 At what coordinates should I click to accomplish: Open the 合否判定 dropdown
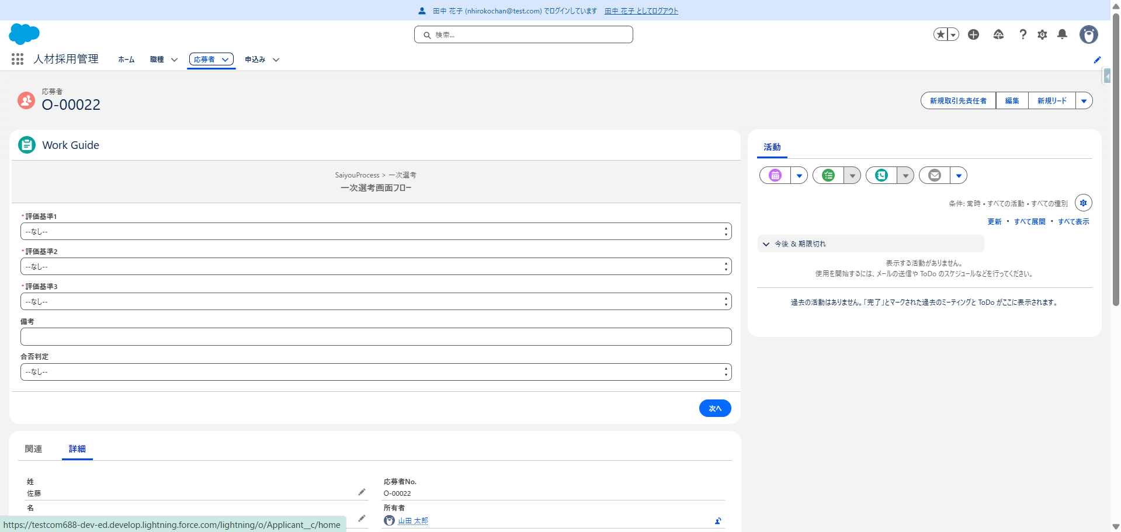coord(376,372)
